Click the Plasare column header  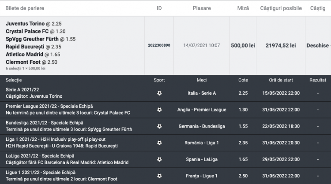pos(196,8)
